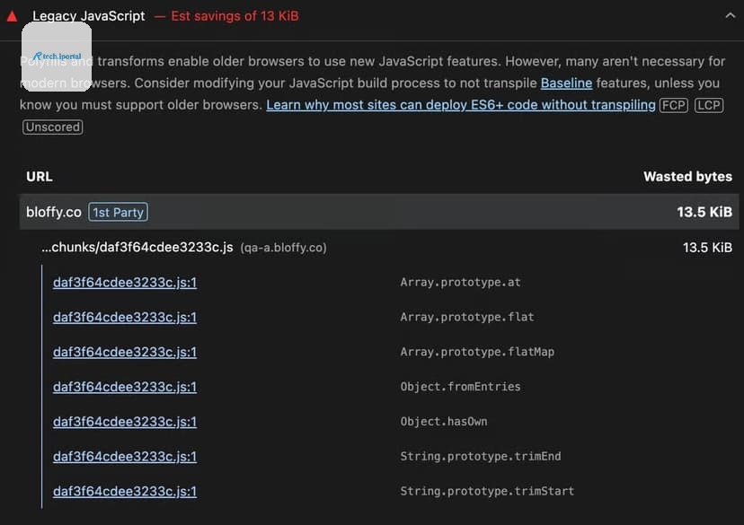
Task: Click the Array.prototype.flat text
Action: click(467, 317)
